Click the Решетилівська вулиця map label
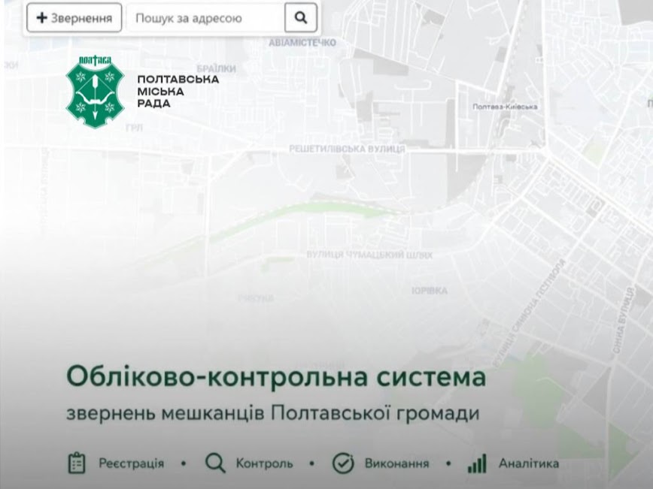This screenshot has height=489, width=653. tap(347, 149)
